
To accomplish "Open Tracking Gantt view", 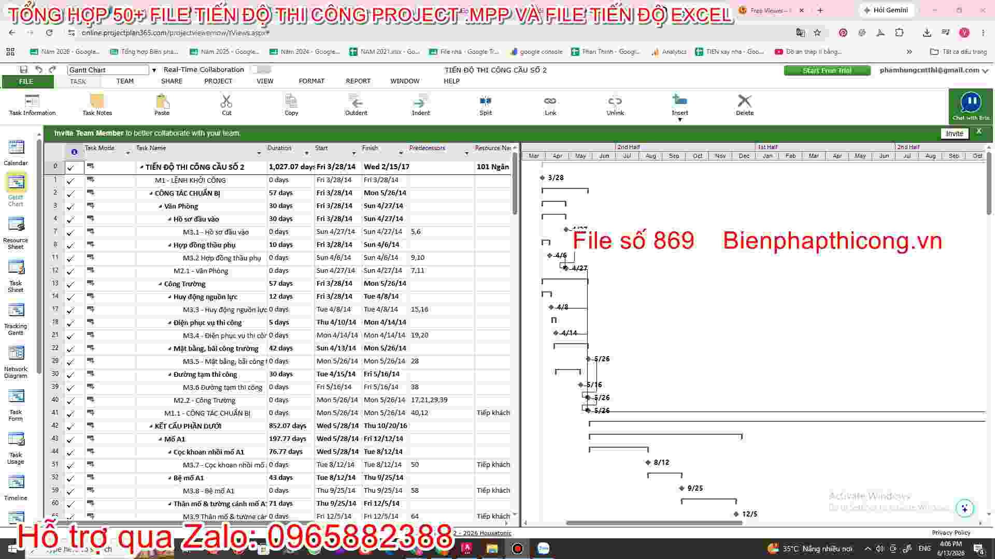I will pos(16,311).
